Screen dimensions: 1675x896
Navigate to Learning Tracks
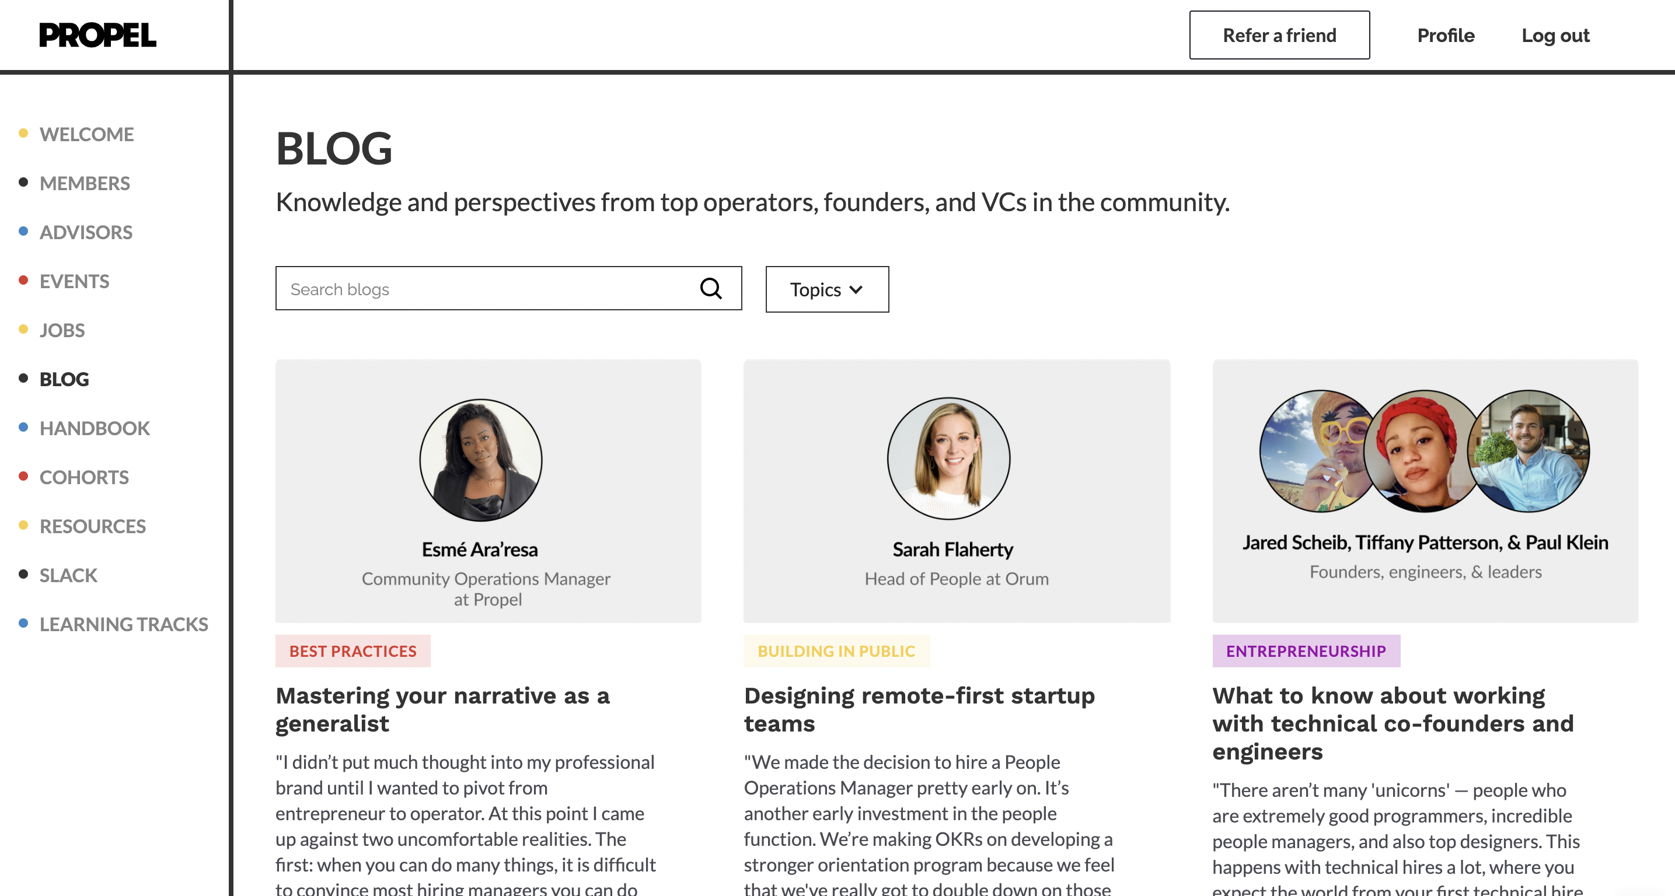pyautogui.click(x=124, y=624)
